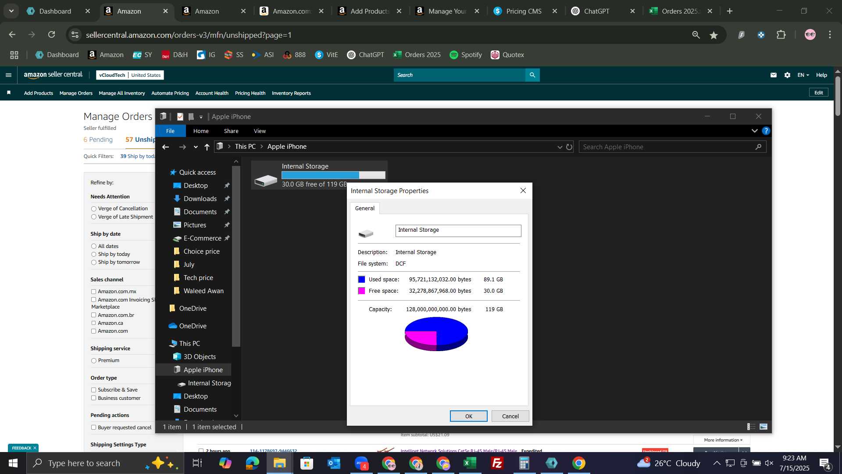Viewport: 842px width, 474px height.
Task: Open the address bar history dropdown
Action: (560, 147)
